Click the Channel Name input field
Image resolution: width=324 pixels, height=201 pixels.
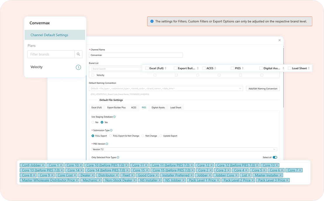[x=136, y=55]
